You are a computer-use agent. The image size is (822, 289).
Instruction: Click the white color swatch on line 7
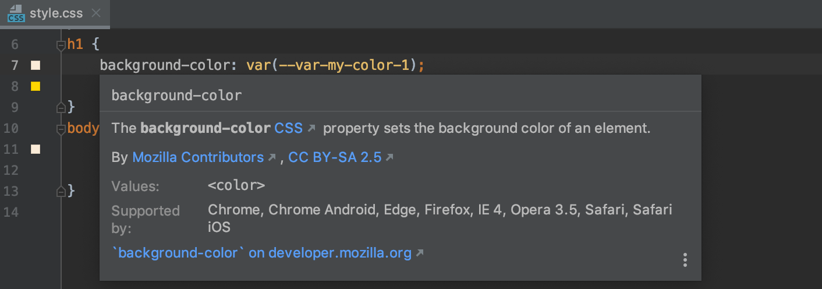(36, 65)
